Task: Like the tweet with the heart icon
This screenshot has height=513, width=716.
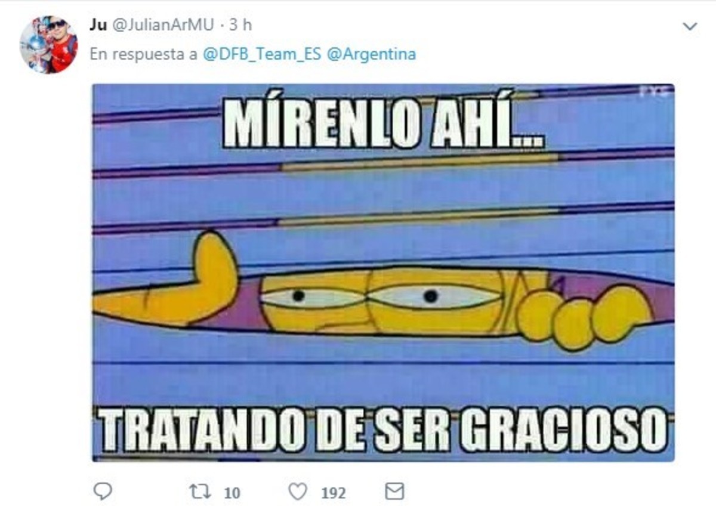Action: click(298, 492)
